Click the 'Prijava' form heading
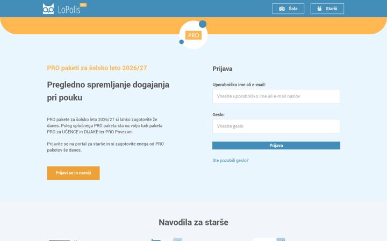The height and width of the screenshot is (241, 387). point(222,69)
